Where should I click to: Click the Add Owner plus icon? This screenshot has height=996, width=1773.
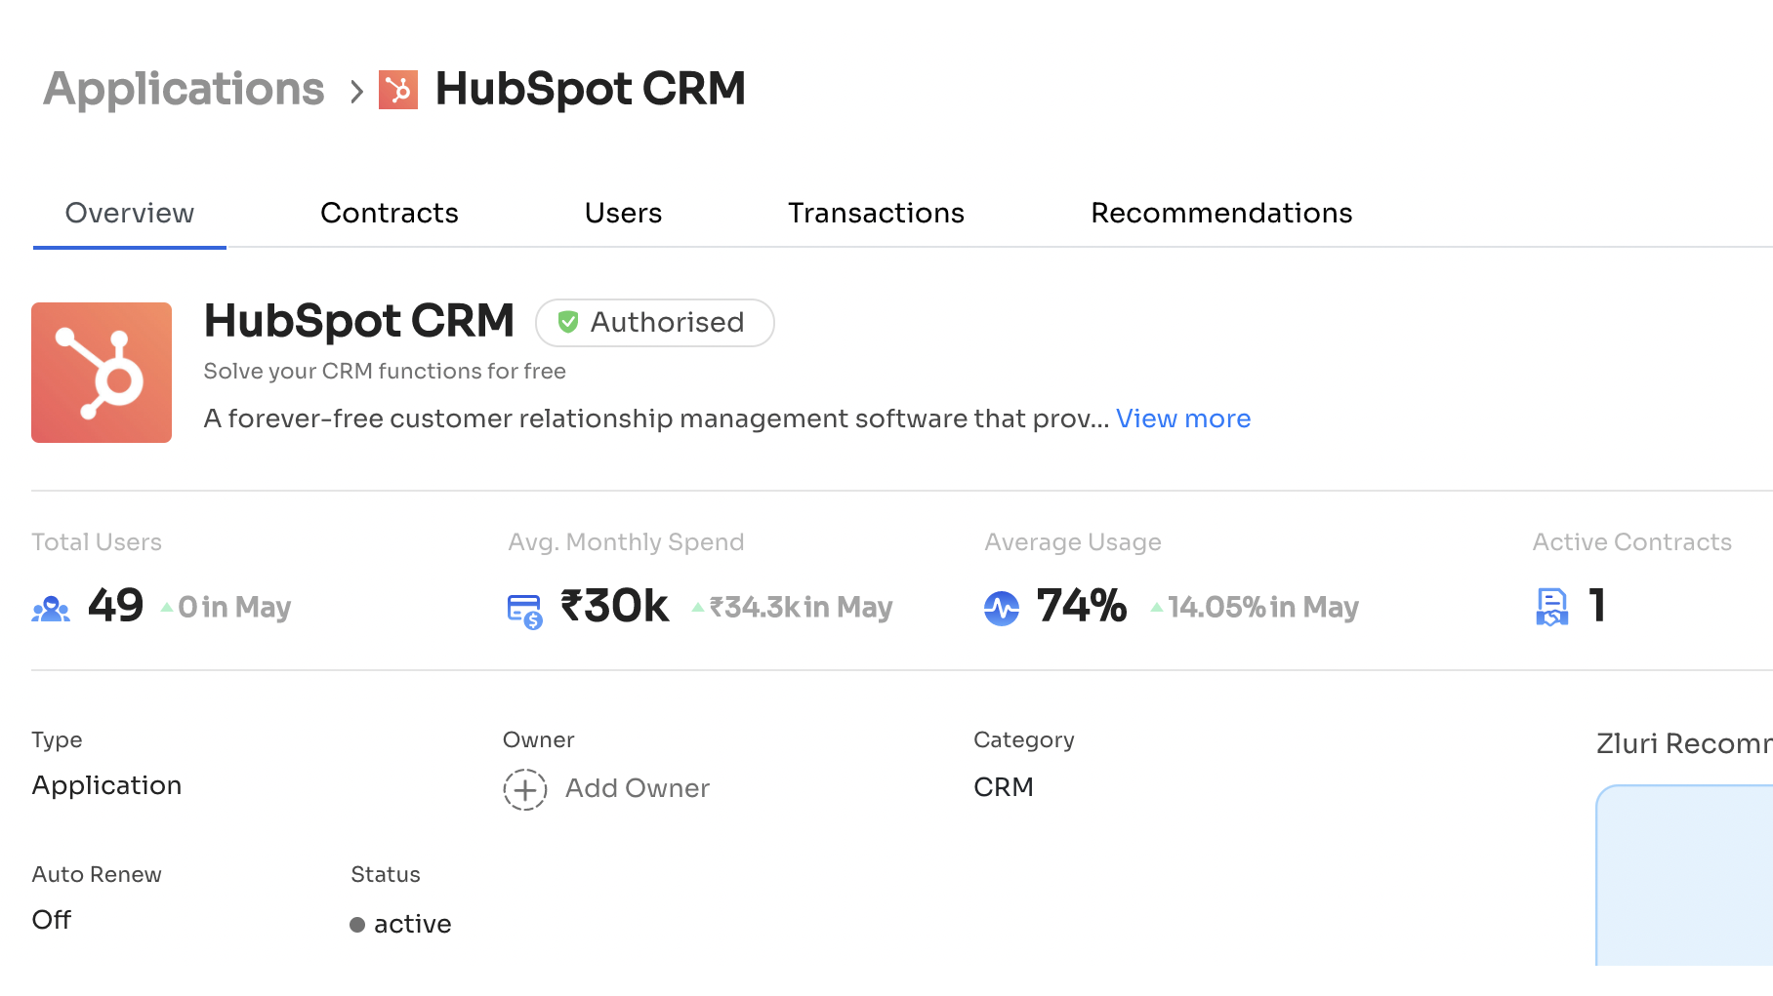[525, 789]
